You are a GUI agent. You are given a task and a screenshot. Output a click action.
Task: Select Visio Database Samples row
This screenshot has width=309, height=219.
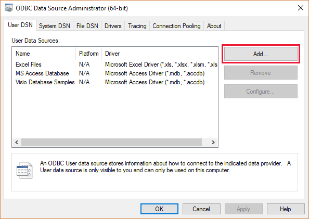[114, 82]
